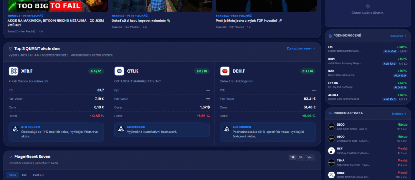The image size is (415, 180).
Task: Click the ALO 10.0 badge in FIS row
Action: (x=389, y=51)
